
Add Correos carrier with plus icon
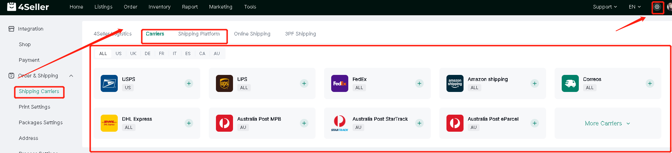(x=650, y=83)
